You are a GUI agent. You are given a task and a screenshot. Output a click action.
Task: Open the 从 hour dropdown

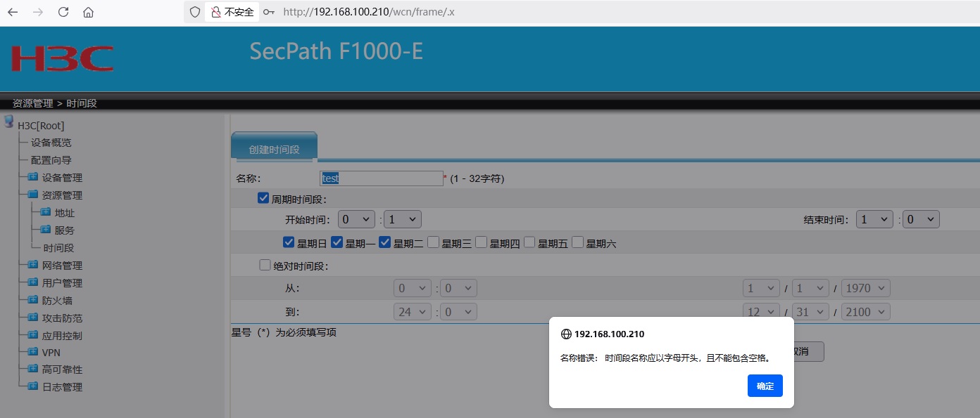tap(412, 288)
